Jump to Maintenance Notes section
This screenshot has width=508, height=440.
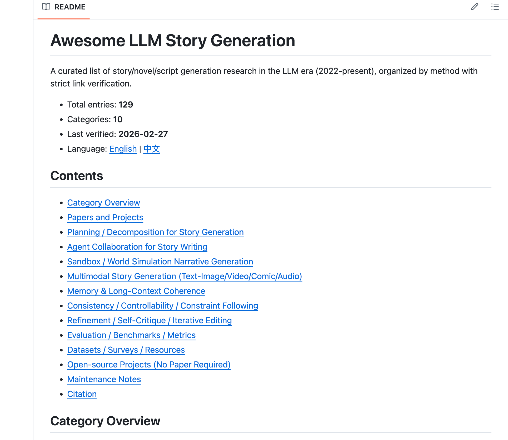coord(104,379)
